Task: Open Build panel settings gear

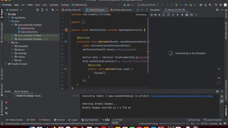Action: point(217,91)
